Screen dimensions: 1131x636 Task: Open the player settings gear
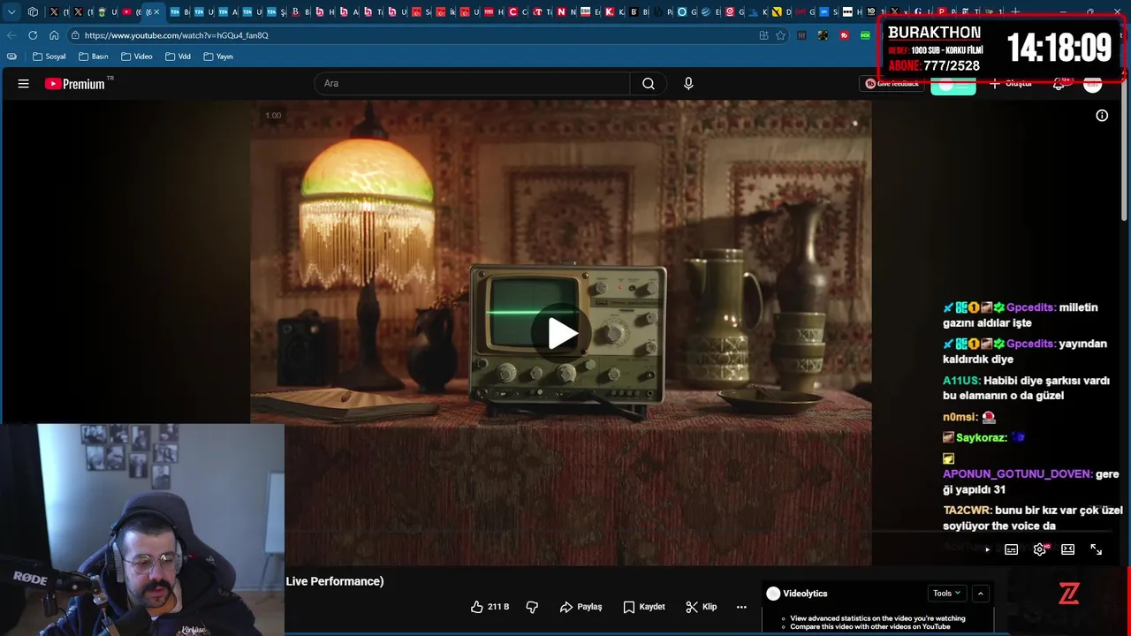[1040, 549]
